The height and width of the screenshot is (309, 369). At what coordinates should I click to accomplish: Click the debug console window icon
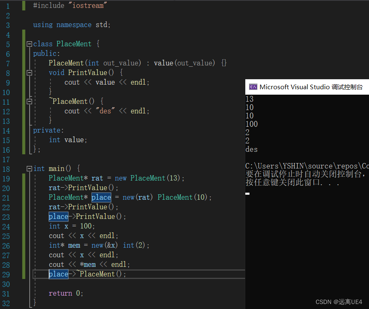pyautogui.click(x=253, y=87)
